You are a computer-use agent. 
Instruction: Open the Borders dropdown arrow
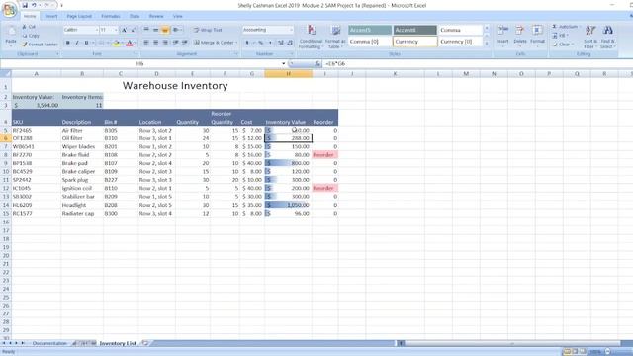point(108,43)
